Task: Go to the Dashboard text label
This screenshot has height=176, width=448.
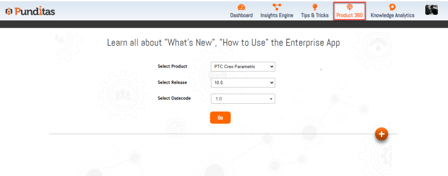Action: click(241, 15)
